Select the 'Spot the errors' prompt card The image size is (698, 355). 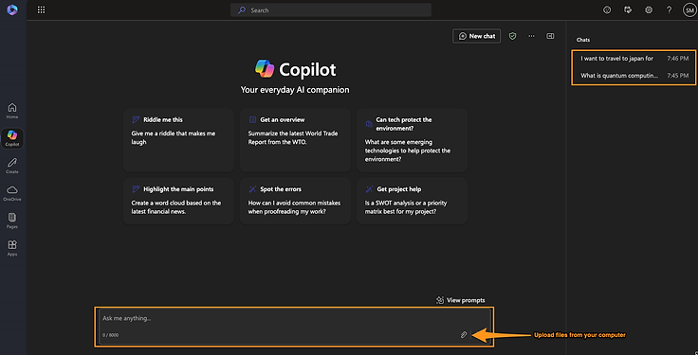(x=295, y=202)
